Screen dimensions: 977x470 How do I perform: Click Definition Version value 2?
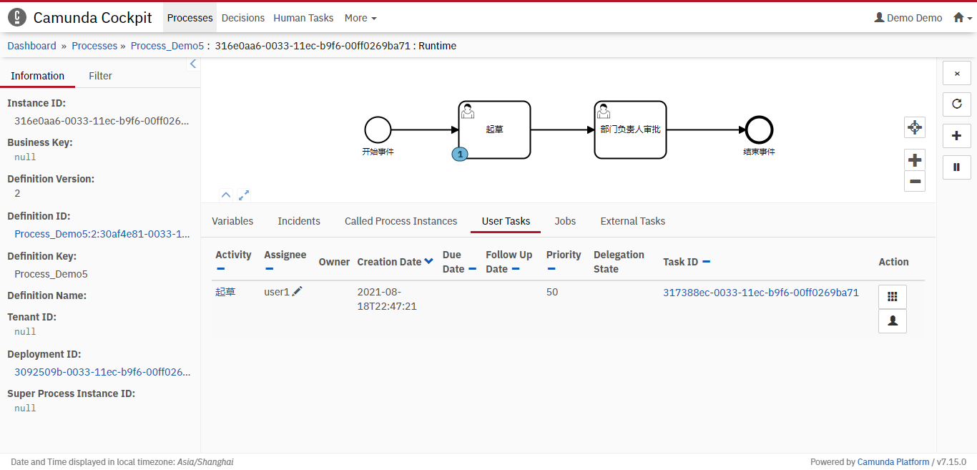(17, 194)
